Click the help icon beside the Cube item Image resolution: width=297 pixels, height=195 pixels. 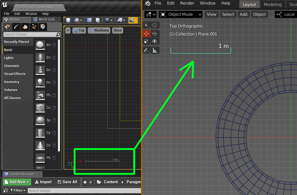pyautogui.click(x=54, y=108)
